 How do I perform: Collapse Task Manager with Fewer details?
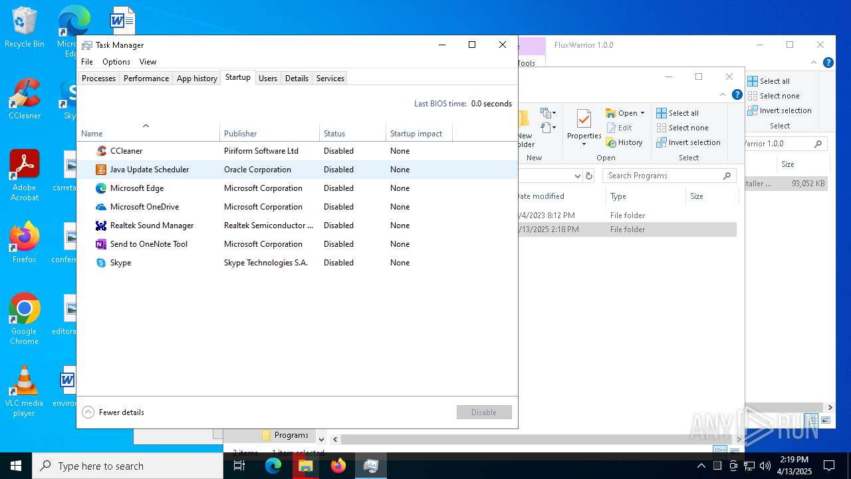pos(113,412)
